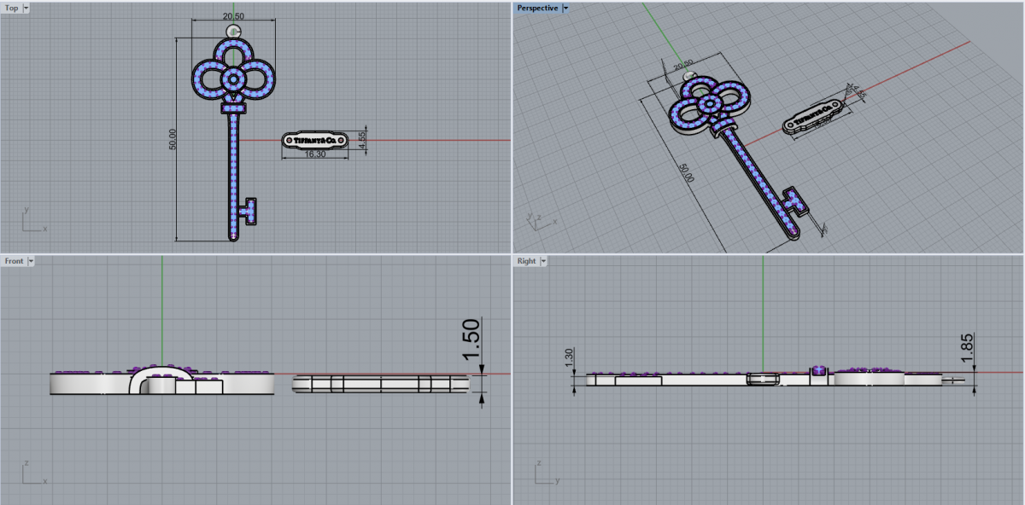
Task: Pick the key's bail ring in Top view
Action: coord(234,32)
